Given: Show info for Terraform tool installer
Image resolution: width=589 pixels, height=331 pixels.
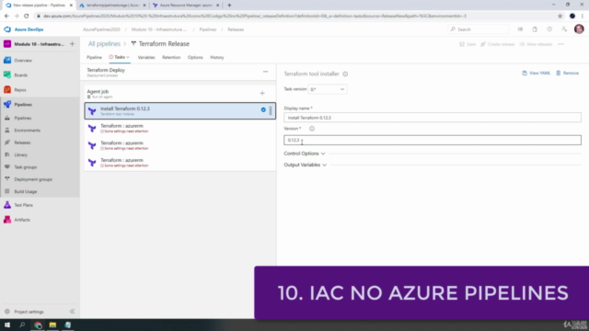Looking at the screenshot, I should point(345,74).
